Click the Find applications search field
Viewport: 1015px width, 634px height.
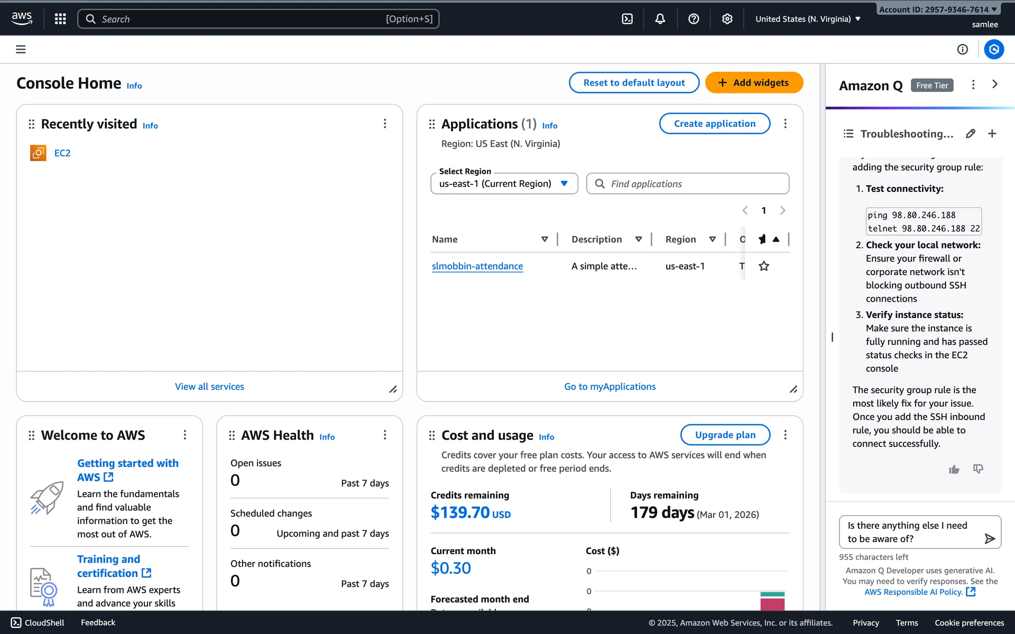688,184
